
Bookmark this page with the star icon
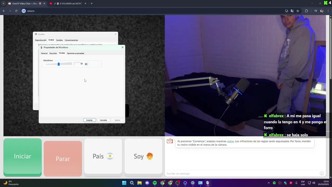(x=298, y=11)
